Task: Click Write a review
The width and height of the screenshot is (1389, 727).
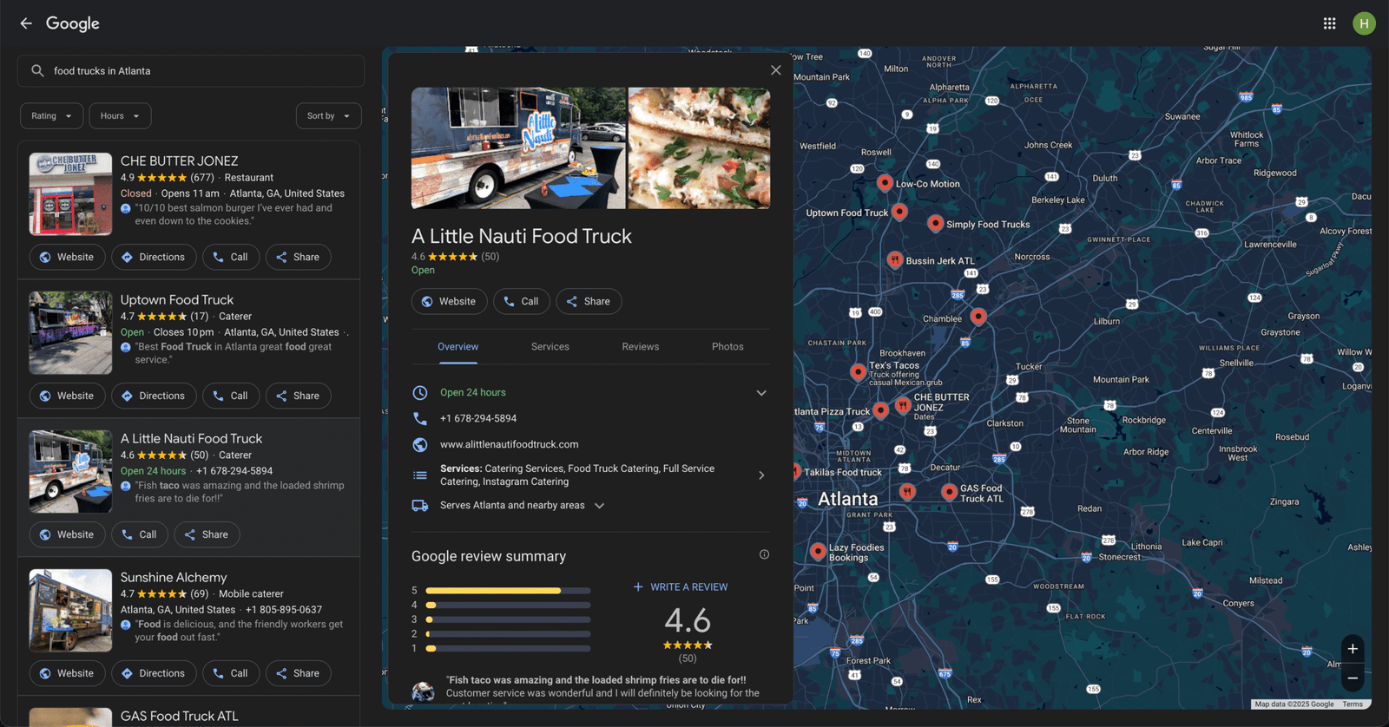Action: tap(681, 587)
